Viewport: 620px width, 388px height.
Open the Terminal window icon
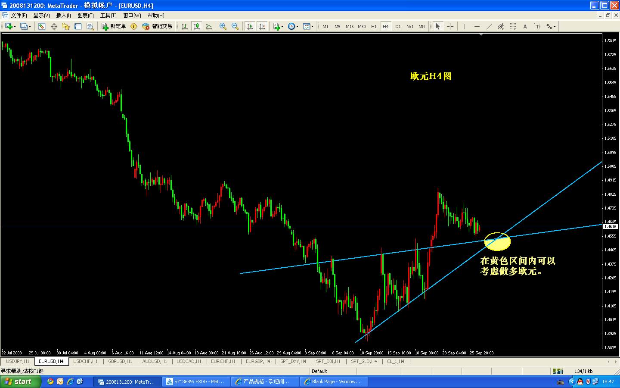pyautogui.click(x=78, y=26)
